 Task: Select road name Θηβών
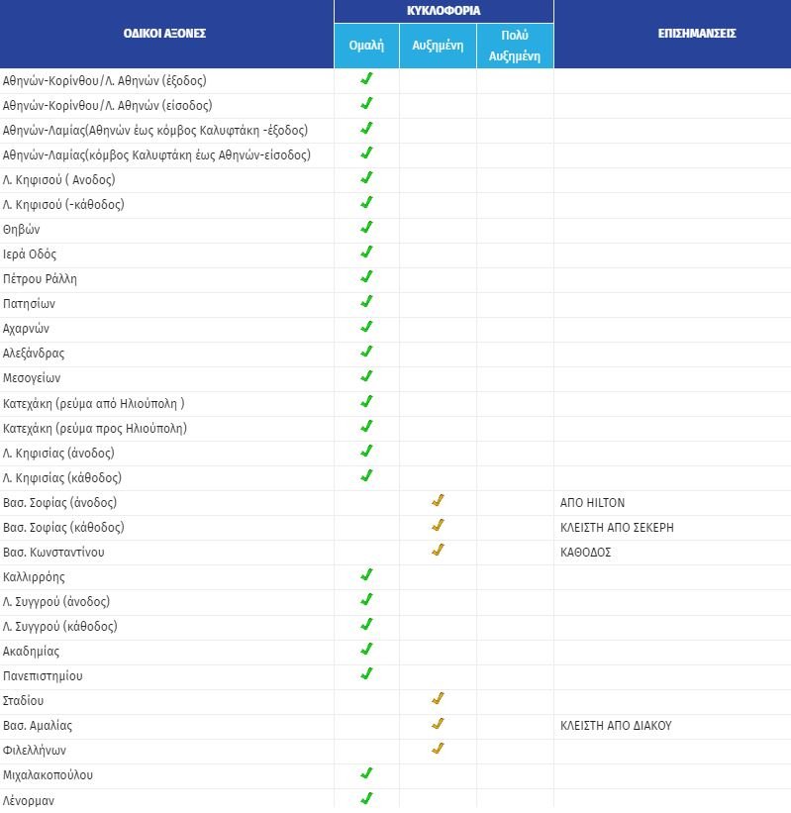click(x=21, y=230)
